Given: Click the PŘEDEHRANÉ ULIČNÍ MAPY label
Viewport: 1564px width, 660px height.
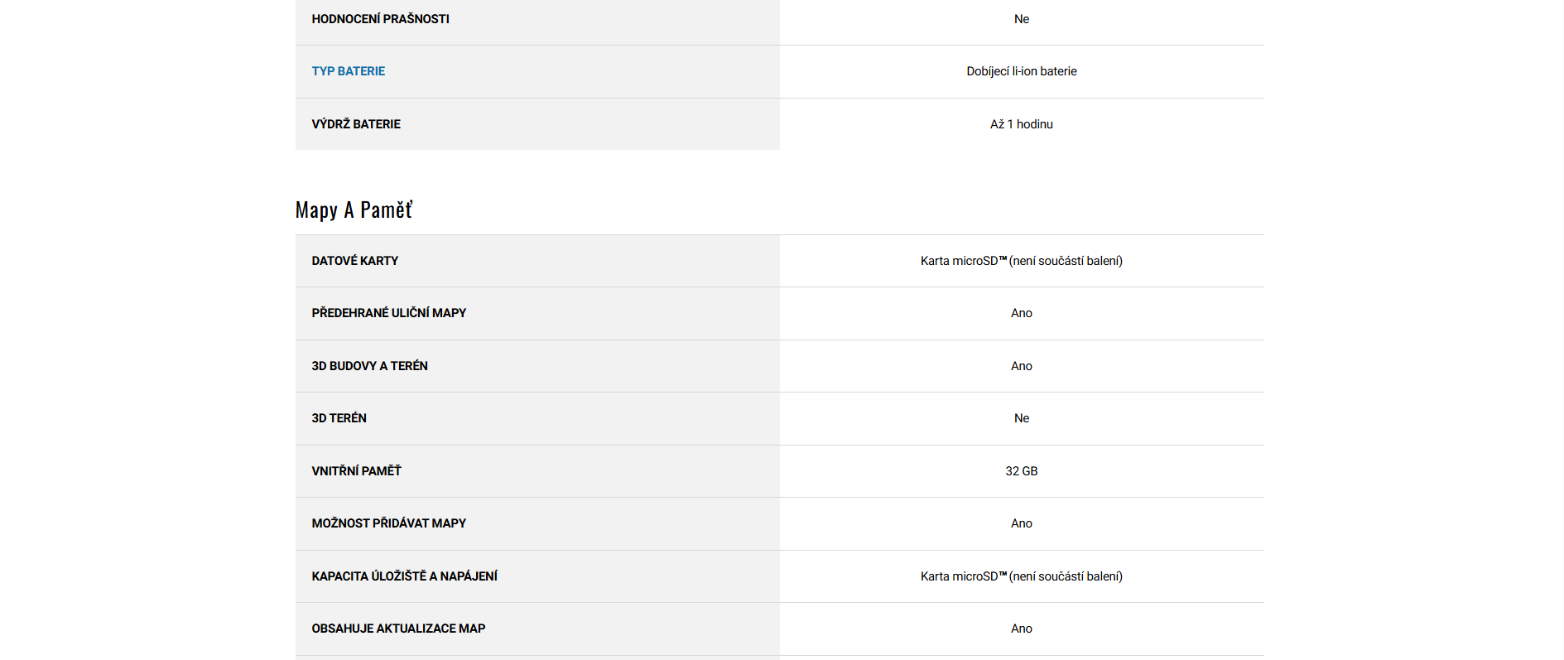Looking at the screenshot, I should click(x=388, y=313).
